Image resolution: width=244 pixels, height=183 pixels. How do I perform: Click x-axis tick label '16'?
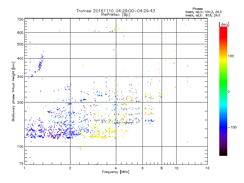(x=207, y=168)
